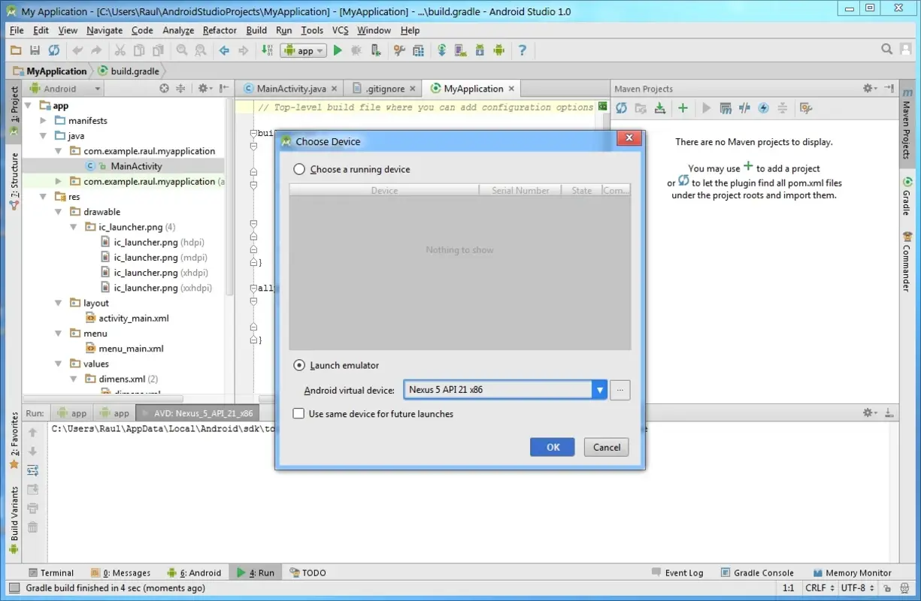This screenshot has height=601, width=921.
Task: Confirm device choice with OK
Action: [x=552, y=447]
